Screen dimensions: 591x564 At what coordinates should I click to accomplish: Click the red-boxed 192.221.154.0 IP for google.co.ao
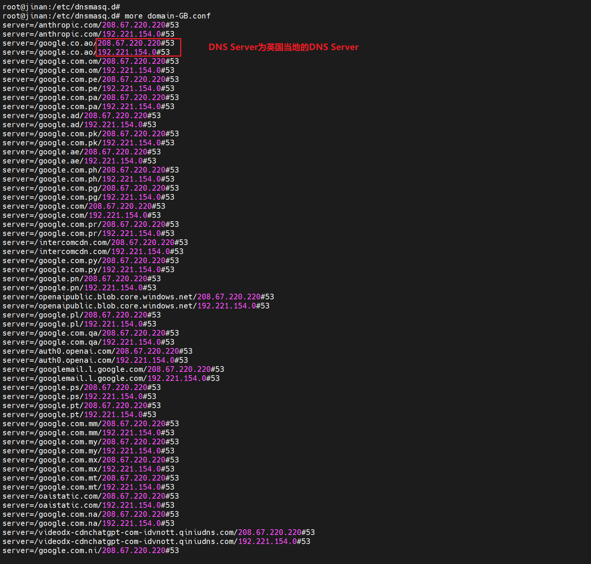(x=129, y=52)
